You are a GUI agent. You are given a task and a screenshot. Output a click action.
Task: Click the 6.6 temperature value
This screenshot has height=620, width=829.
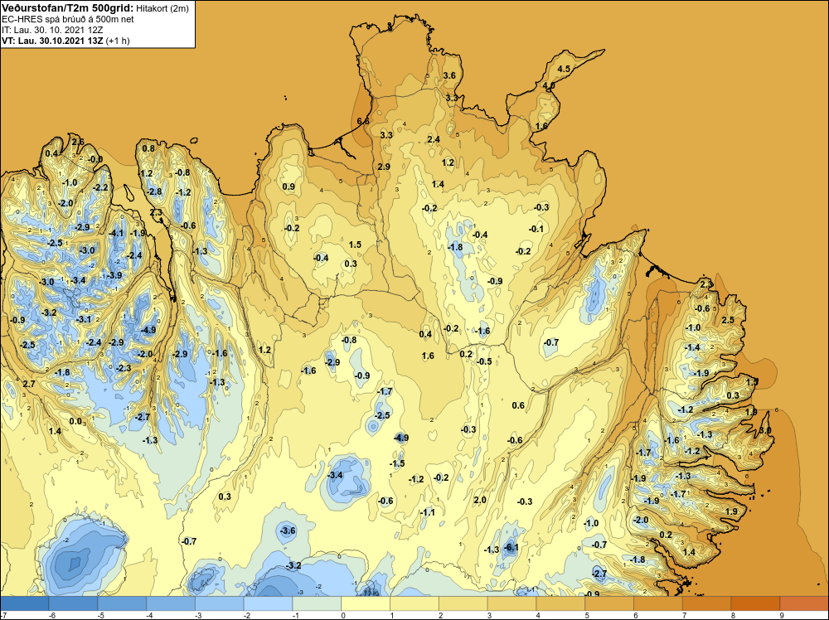coord(363,121)
